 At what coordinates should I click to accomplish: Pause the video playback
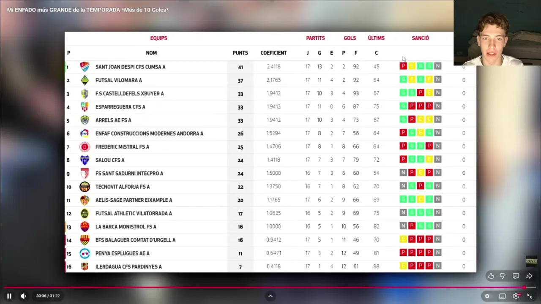pyautogui.click(x=9, y=296)
